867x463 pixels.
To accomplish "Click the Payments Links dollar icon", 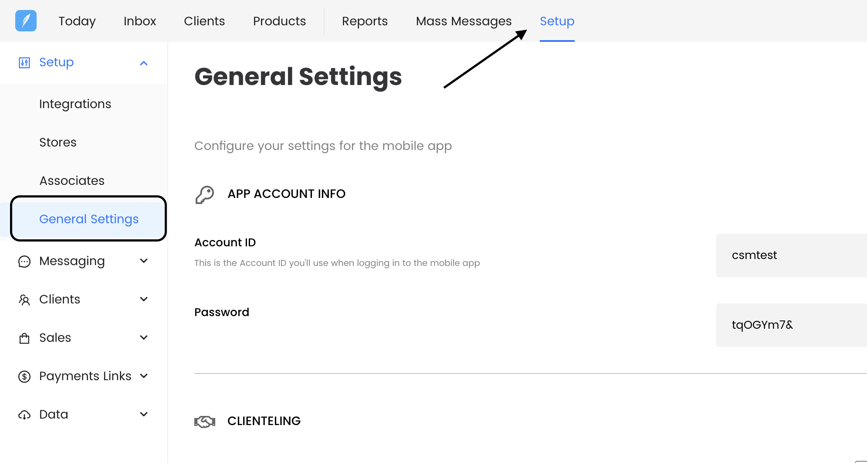I will point(24,376).
